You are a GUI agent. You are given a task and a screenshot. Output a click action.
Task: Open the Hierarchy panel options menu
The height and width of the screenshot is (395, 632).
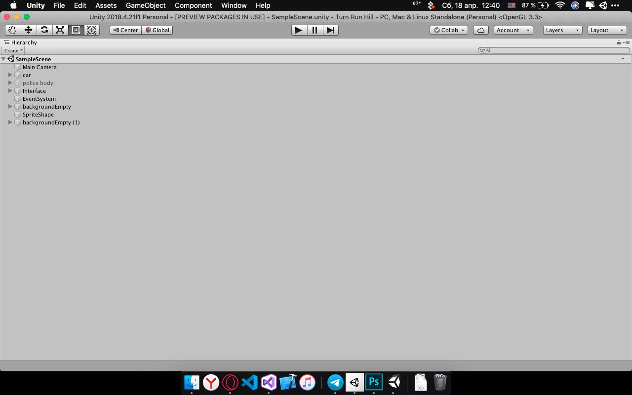point(626,42)
